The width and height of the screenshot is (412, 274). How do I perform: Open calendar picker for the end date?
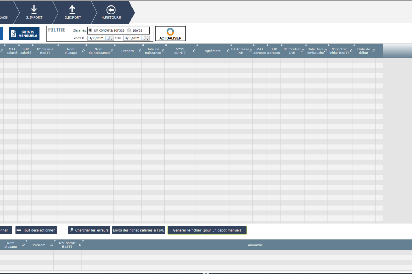pos(143,38)
